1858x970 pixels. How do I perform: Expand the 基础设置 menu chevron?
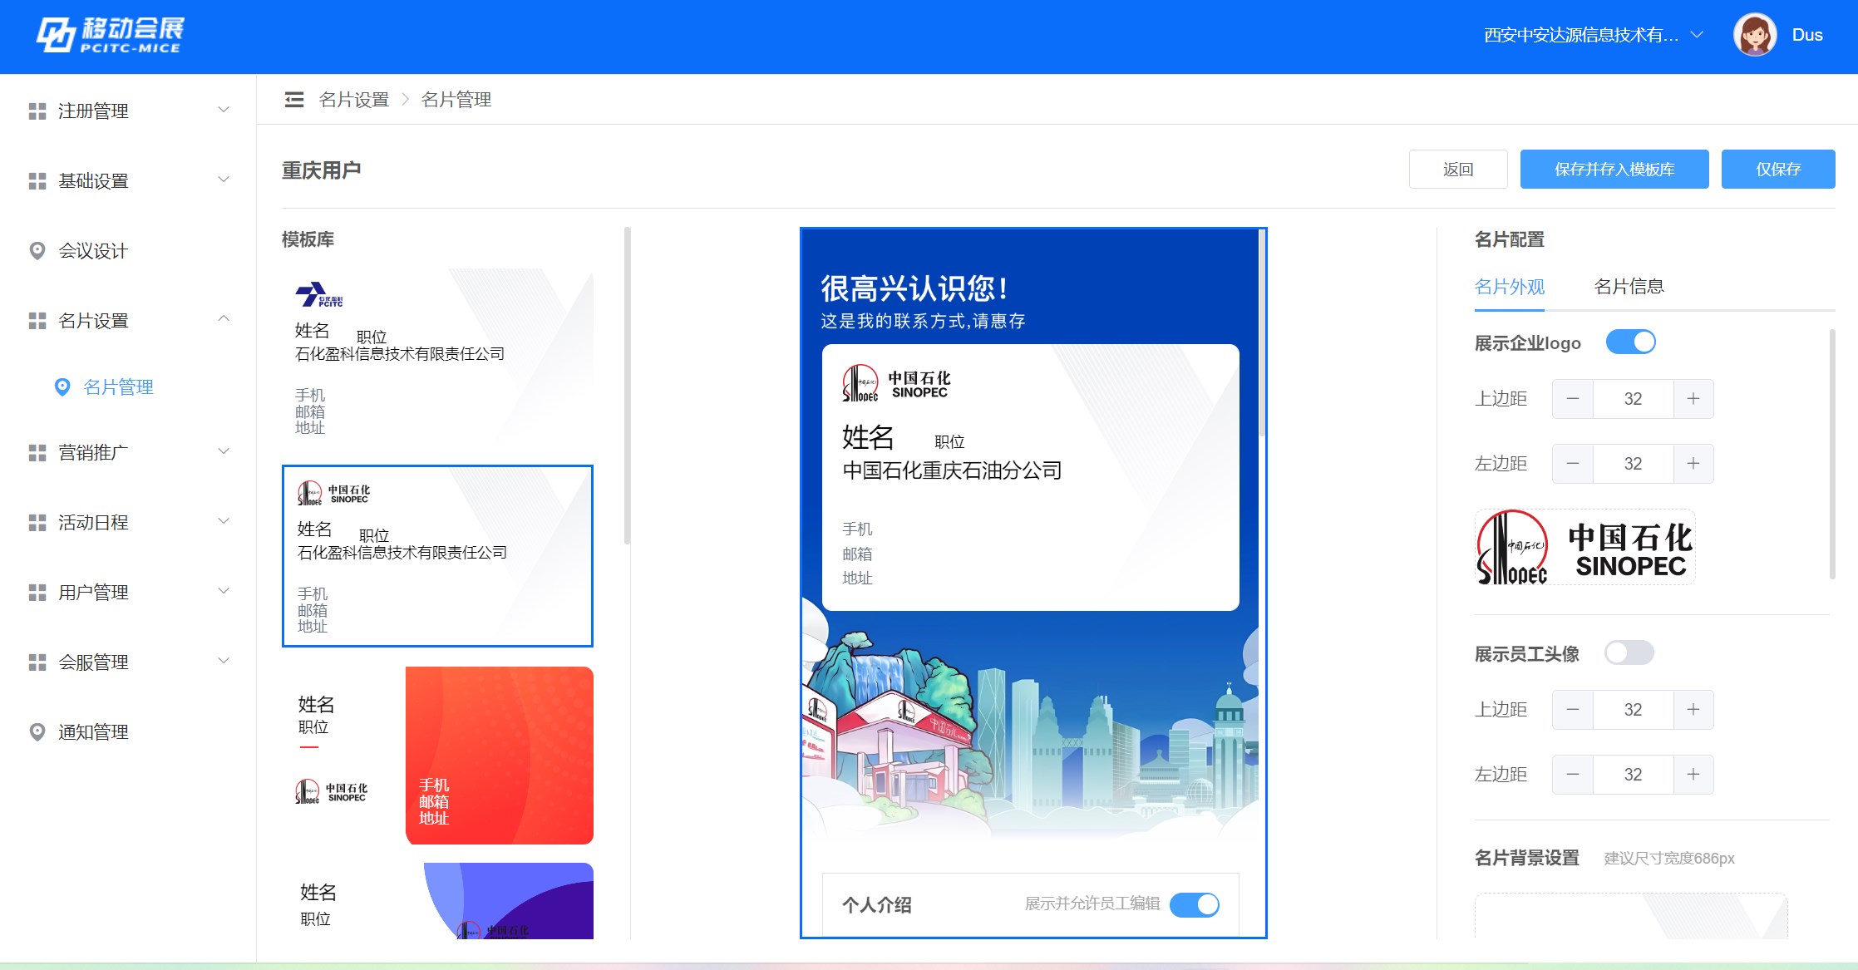pyautogui.click(x=224, y=180)
